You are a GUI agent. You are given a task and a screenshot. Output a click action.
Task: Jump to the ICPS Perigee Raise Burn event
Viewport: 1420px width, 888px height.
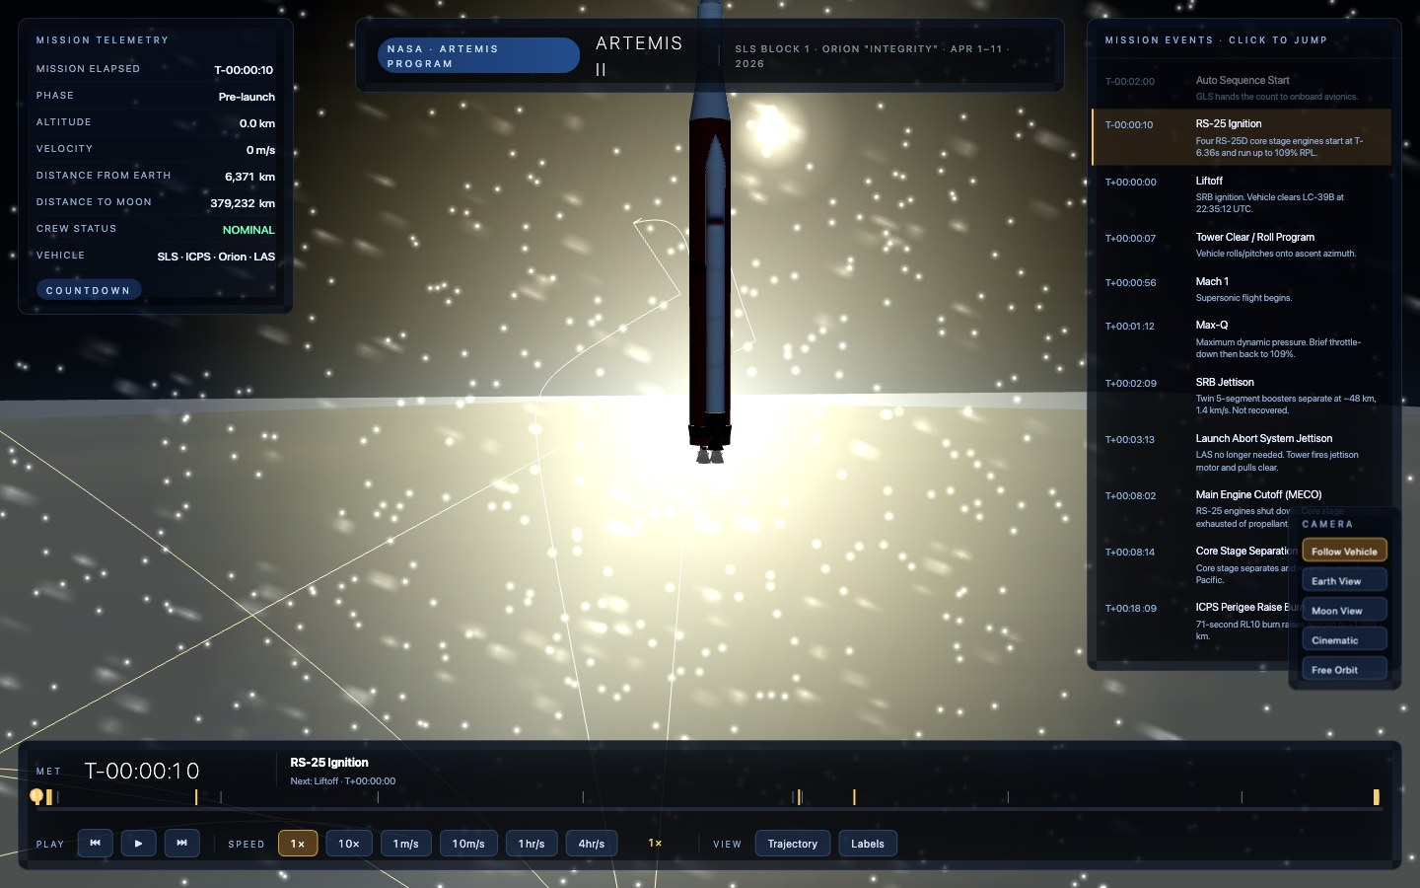pyautogui.click(x=1242, y=621)
